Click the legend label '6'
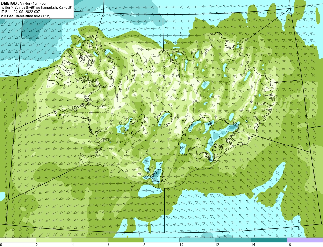323x247 pixels. point(108,245)
